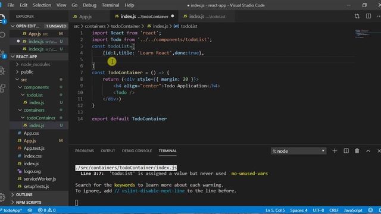381x214 pixels.
Task: Expand the node_modules folder
Action: (x=36, y=64)
